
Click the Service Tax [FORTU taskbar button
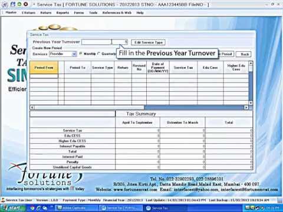(121, 208)
